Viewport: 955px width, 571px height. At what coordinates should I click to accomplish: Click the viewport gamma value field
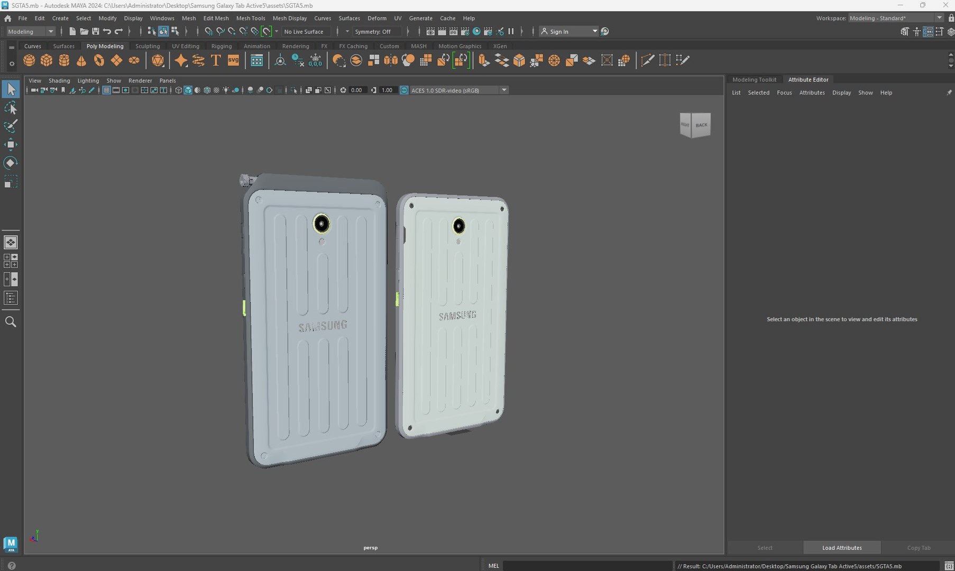[x=387, y=90]
